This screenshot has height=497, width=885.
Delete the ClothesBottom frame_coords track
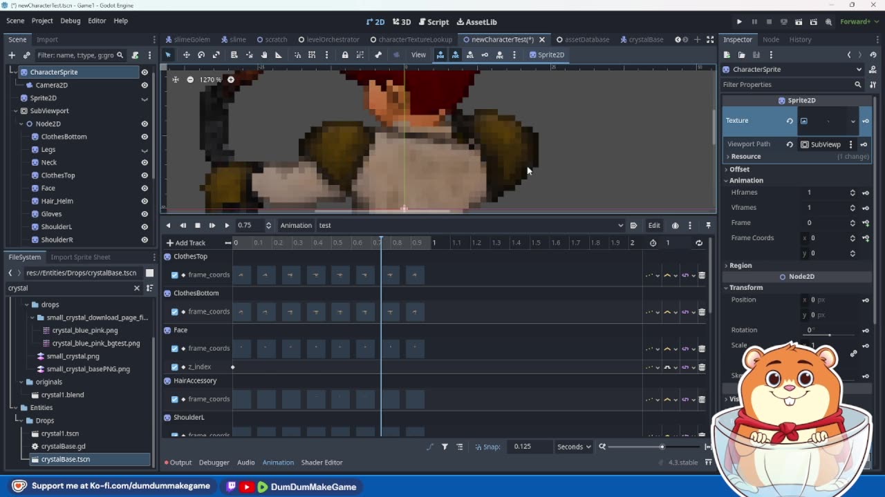(x=702, y=312)
